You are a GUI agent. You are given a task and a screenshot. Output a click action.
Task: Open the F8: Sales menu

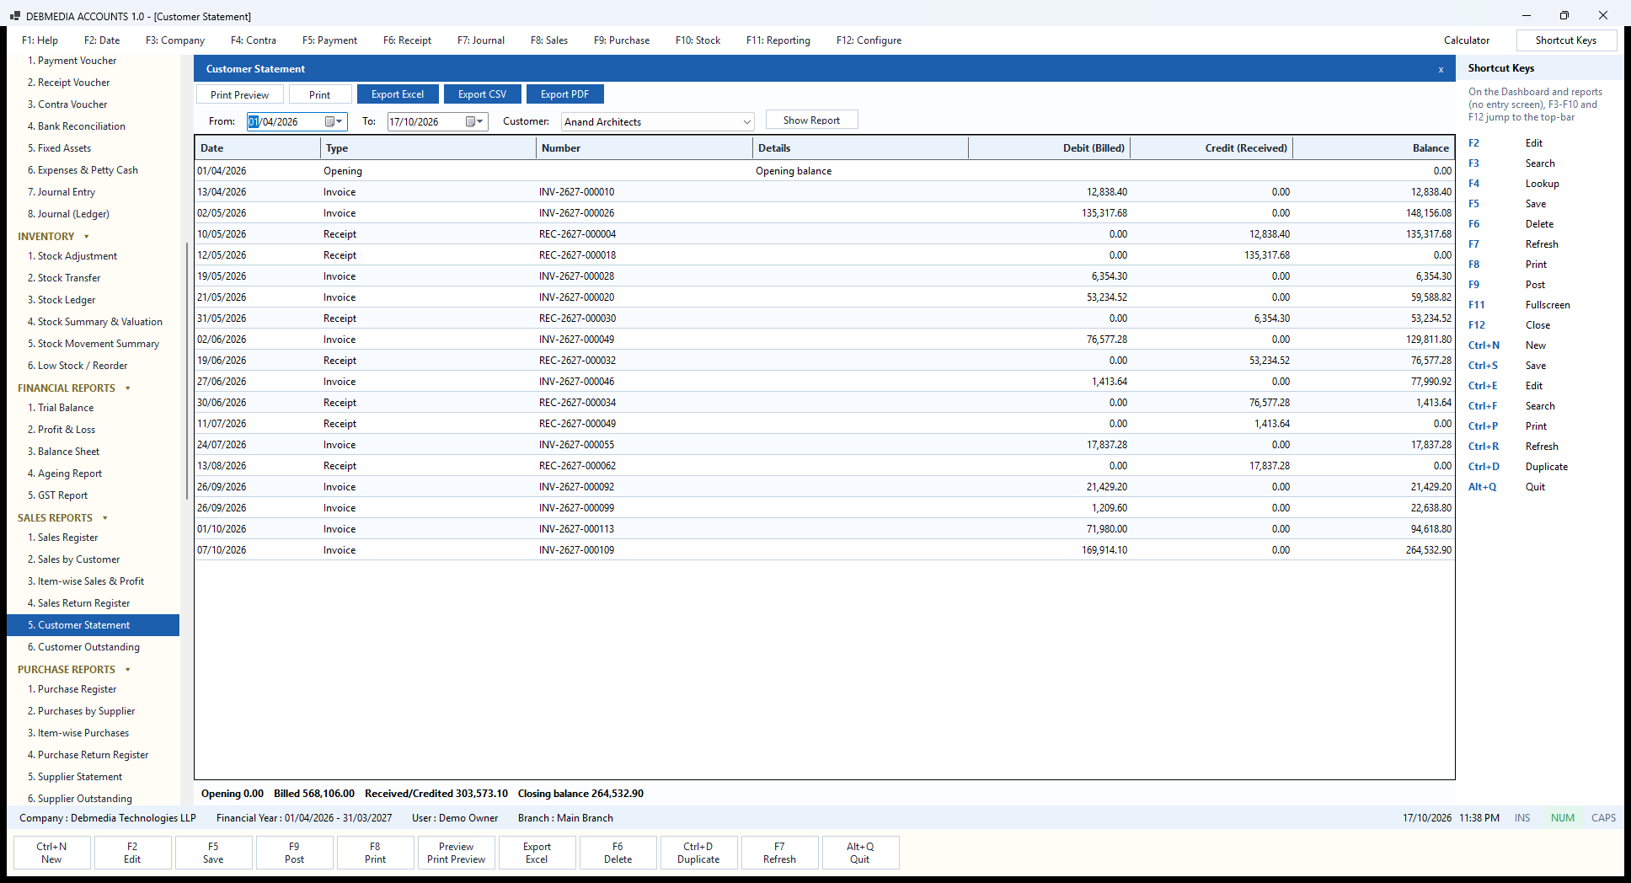(549, 40)
